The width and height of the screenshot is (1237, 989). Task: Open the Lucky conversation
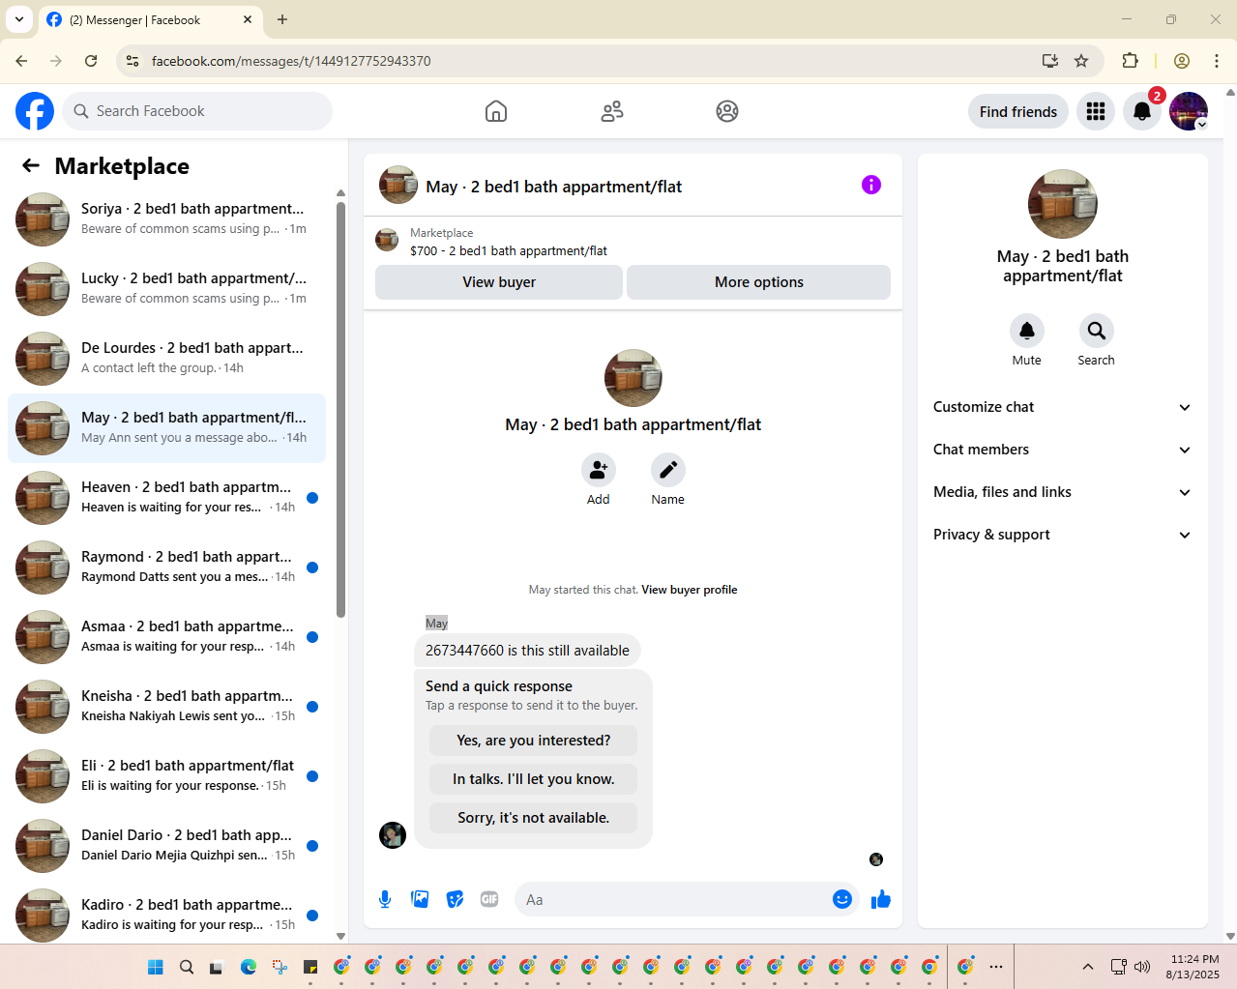tap(167, 289)
